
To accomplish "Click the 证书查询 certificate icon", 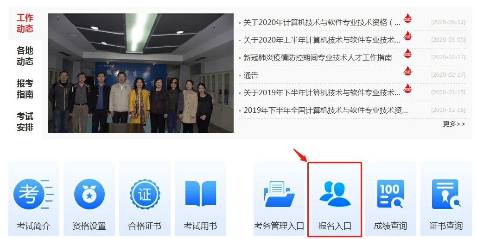I will [x=446, y=194].
